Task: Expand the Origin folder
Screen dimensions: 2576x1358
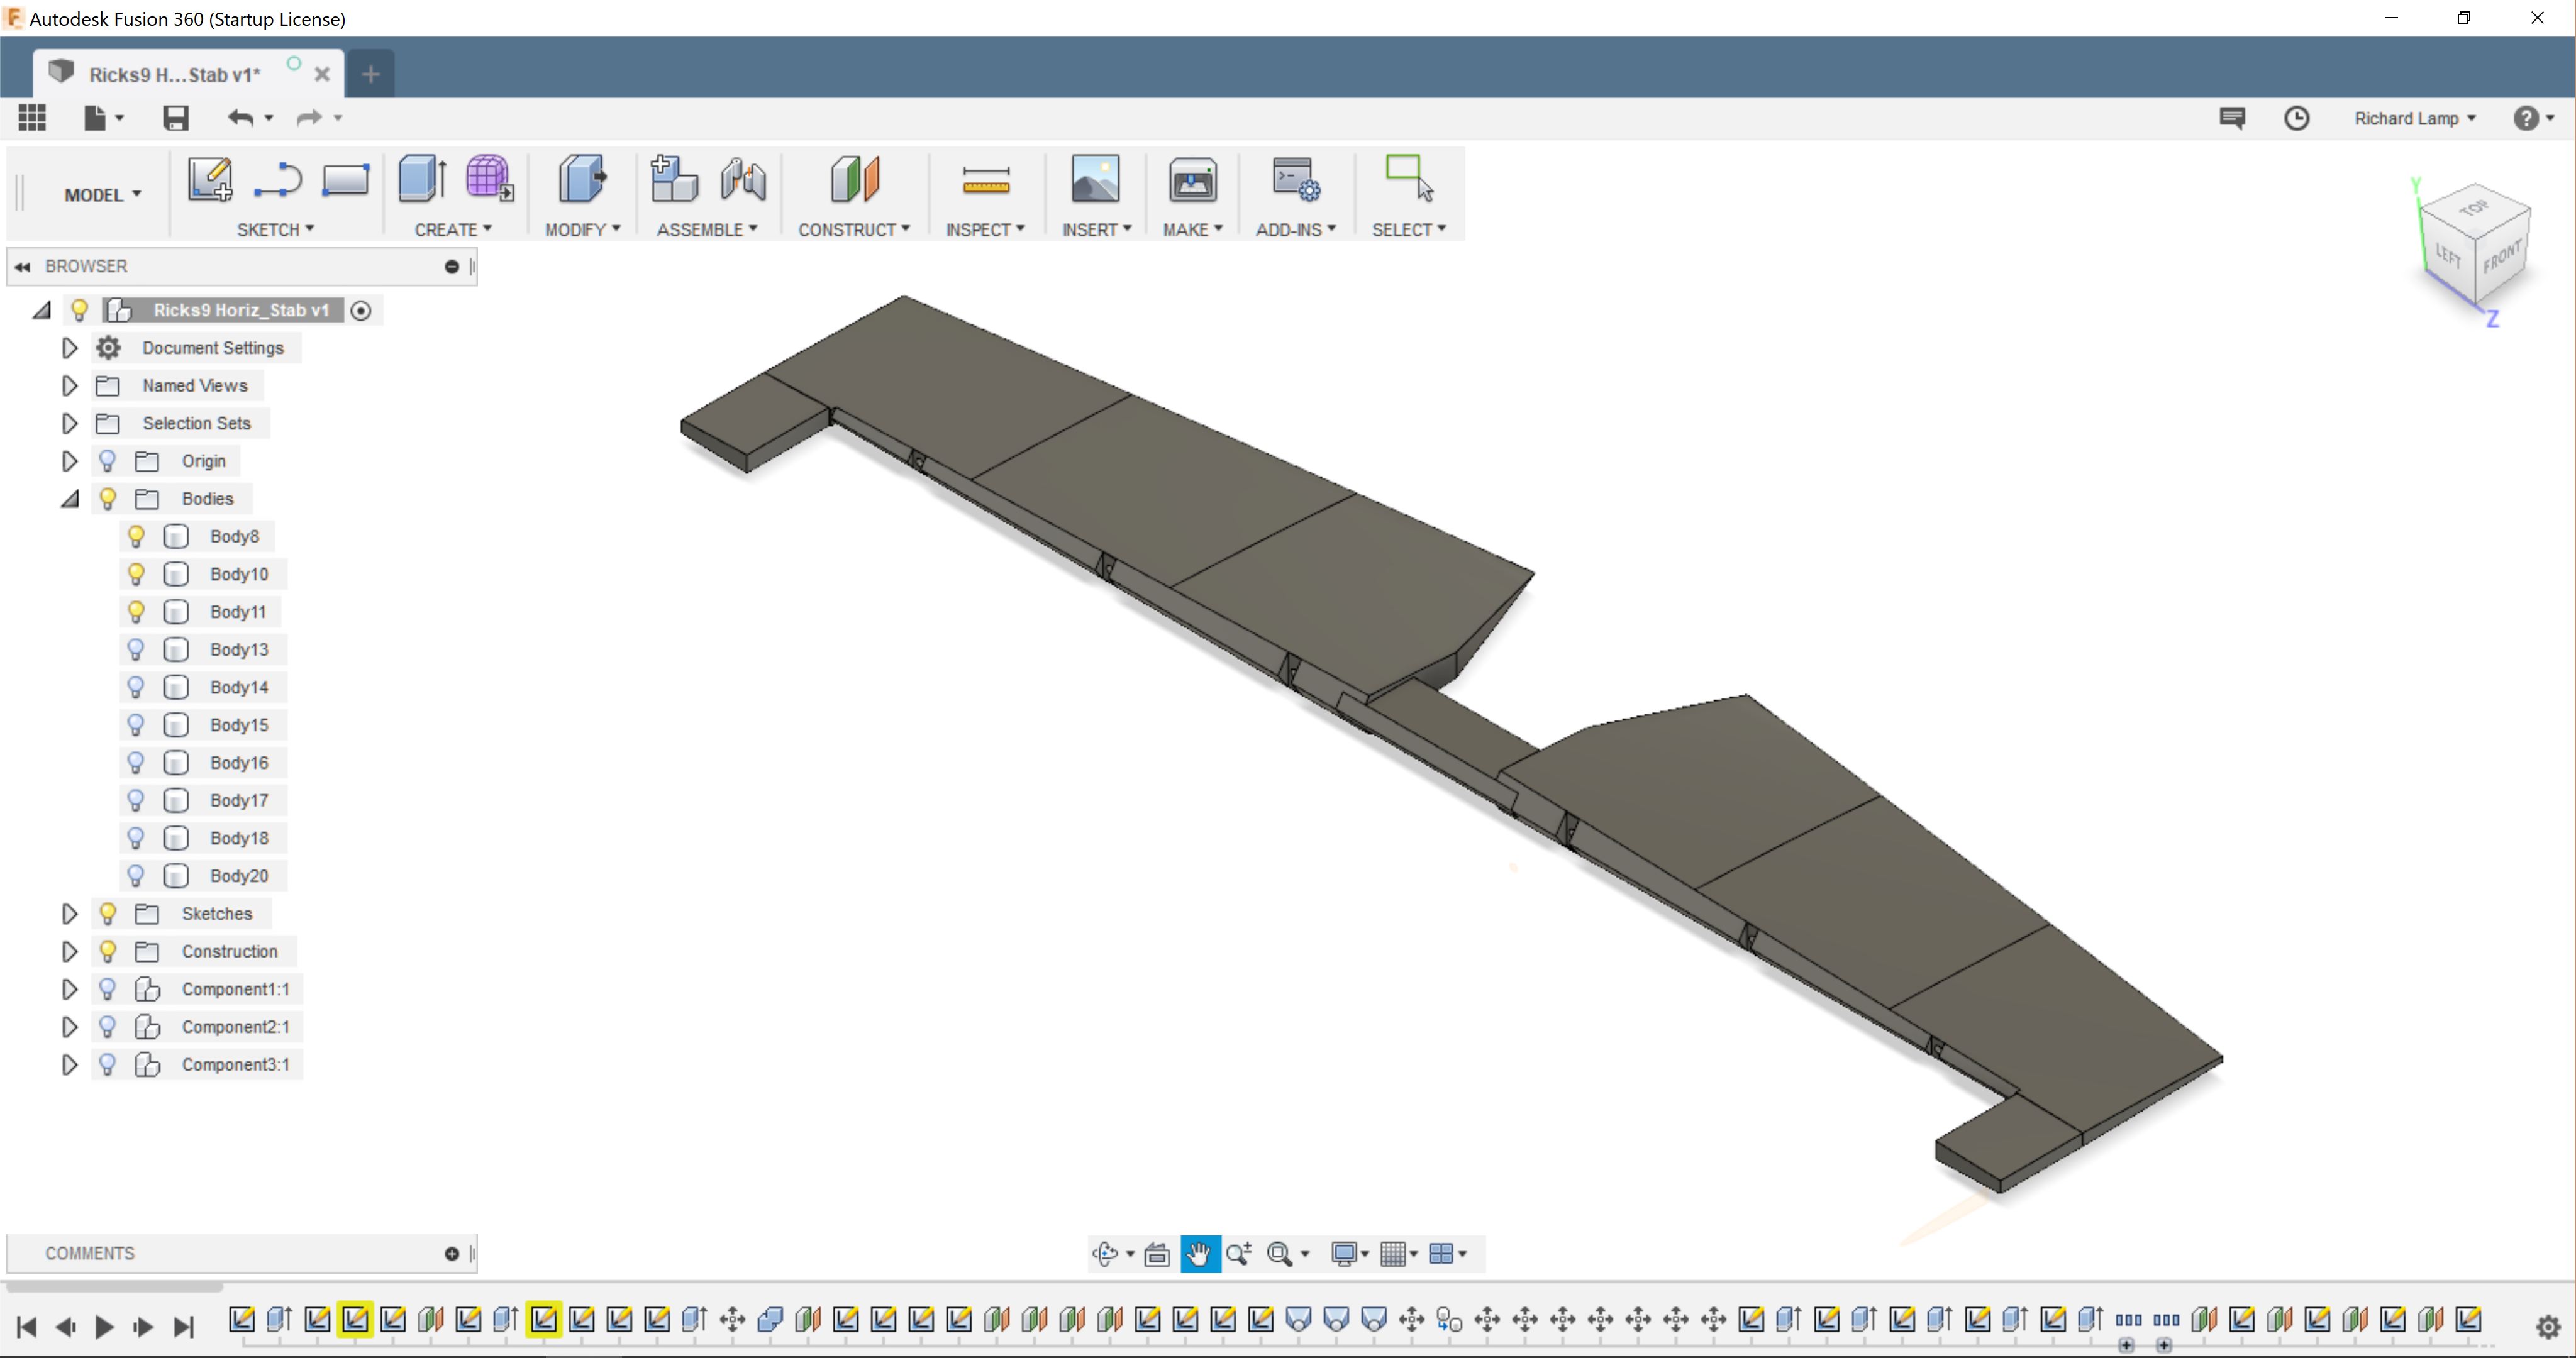Action: tap(68, 460)
